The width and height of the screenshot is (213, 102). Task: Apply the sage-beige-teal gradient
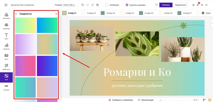click(47, 44)
